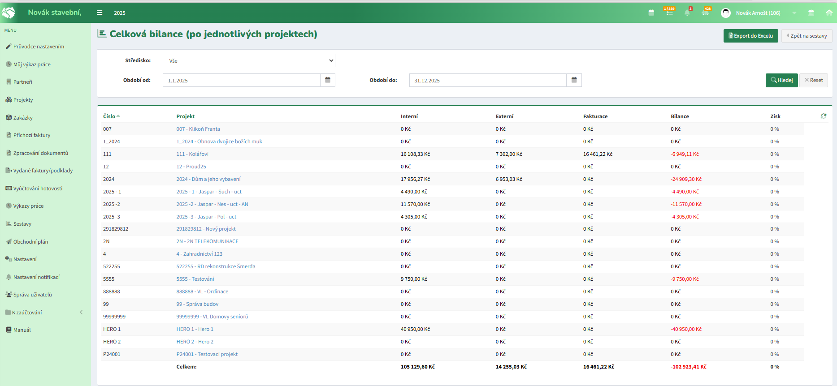Open the Středisko dropdown set to Vše

pyautogui.click(x=249, y=60)
